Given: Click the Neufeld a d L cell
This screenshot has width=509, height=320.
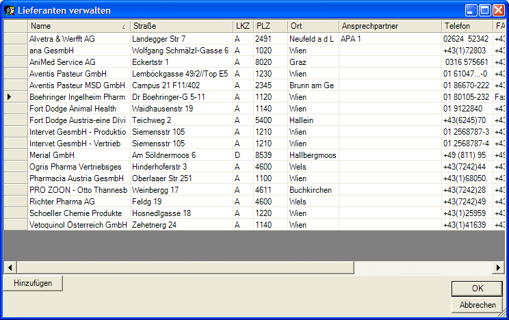Looking at the screenshot, I should [313, 38].
